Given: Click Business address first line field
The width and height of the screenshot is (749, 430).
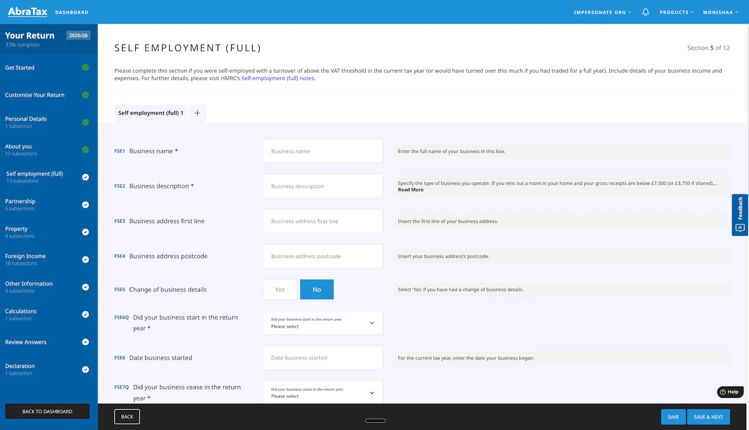Looking at the screenshot, I should tap(323, 221).
